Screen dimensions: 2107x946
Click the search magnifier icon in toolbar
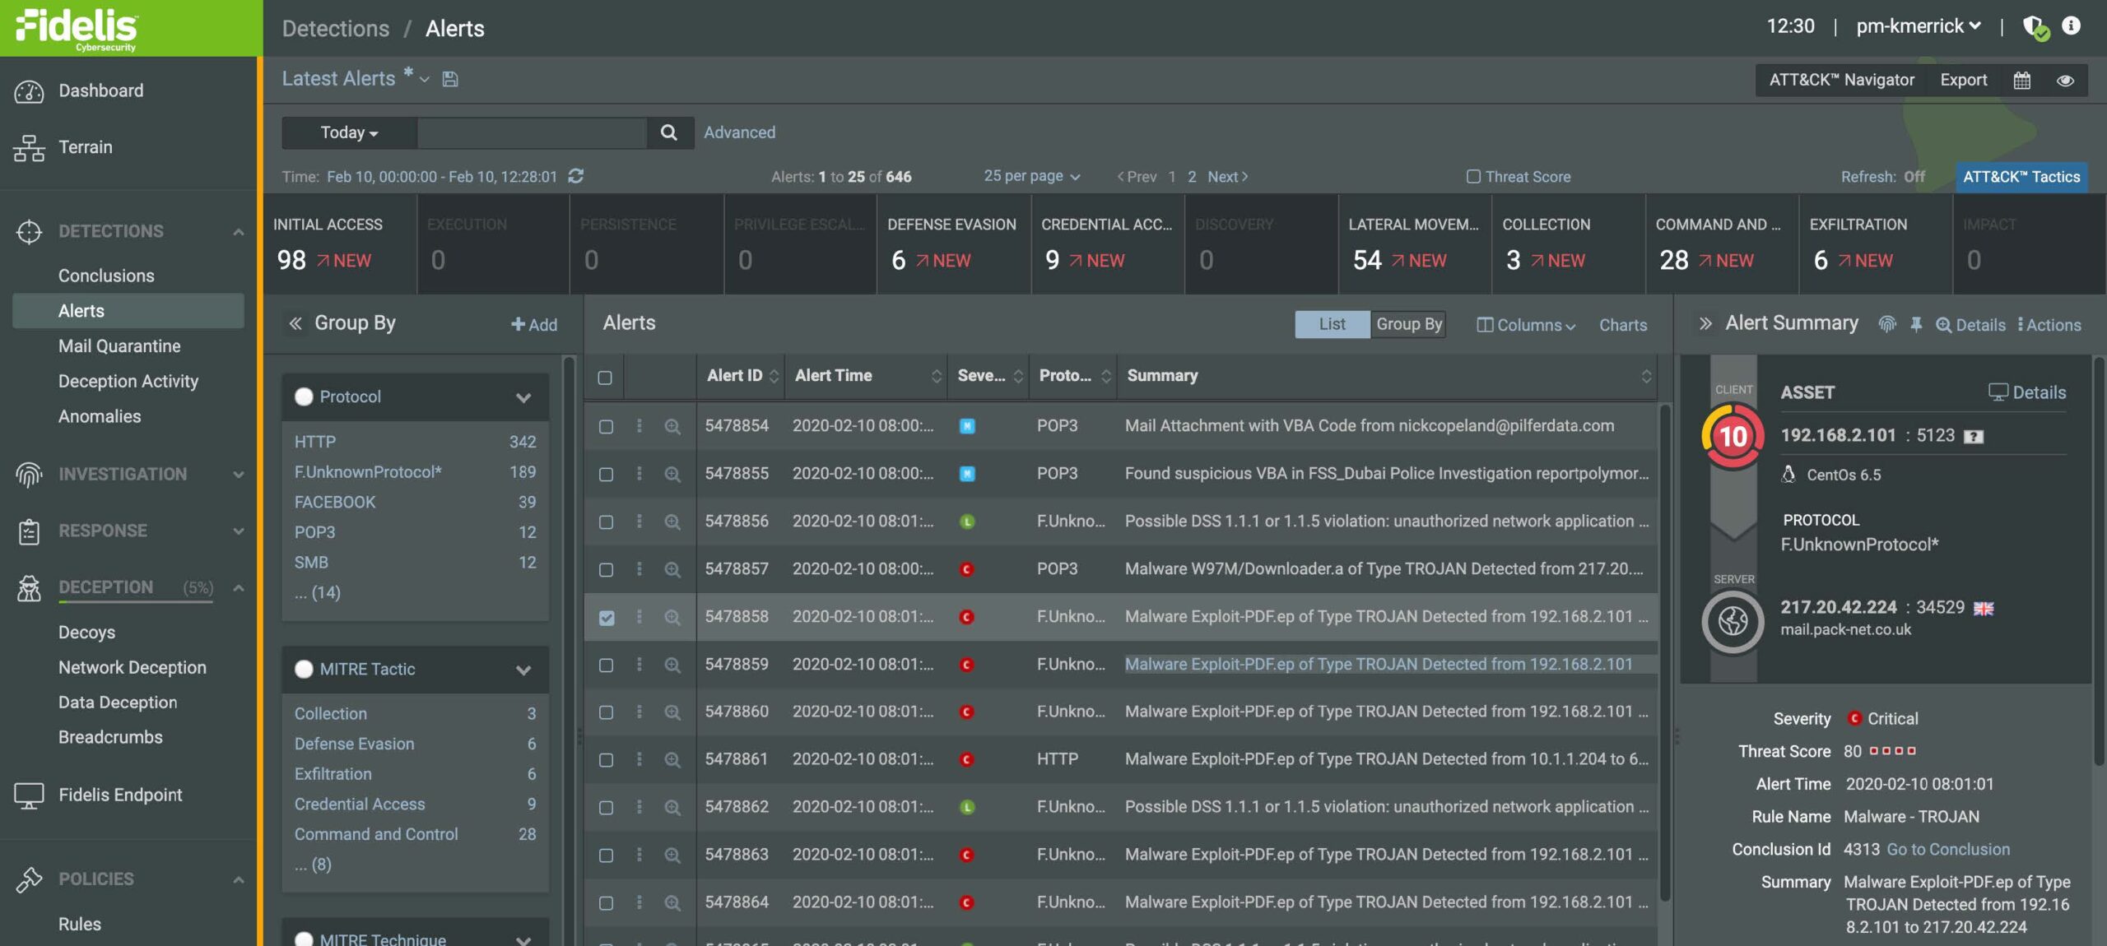coord(669,132)
